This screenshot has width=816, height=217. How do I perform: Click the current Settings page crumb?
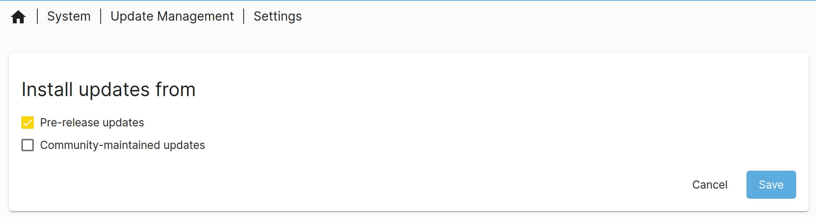277,16
